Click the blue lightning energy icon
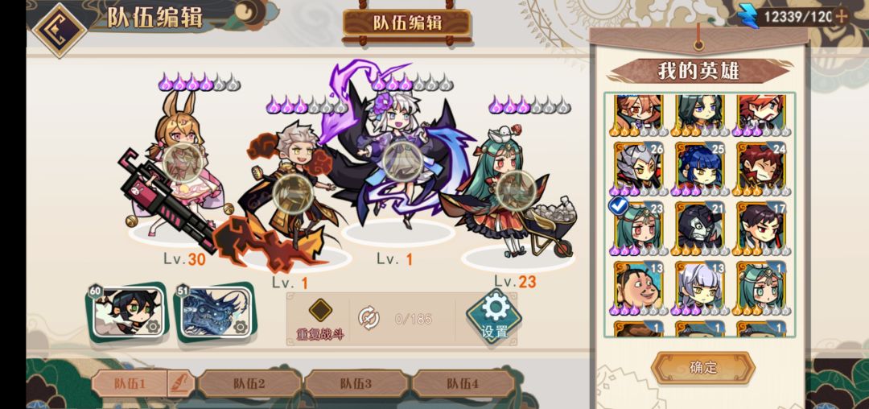The width and height of the screenshot is (869, 409). [x=751, y=16]
